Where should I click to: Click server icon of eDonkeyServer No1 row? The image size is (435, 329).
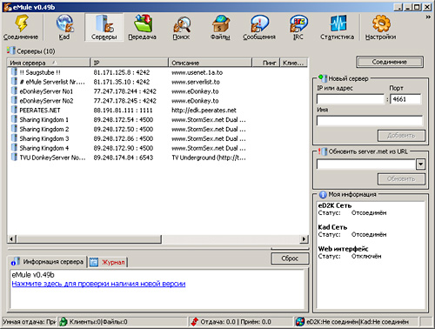click(14, 91)
